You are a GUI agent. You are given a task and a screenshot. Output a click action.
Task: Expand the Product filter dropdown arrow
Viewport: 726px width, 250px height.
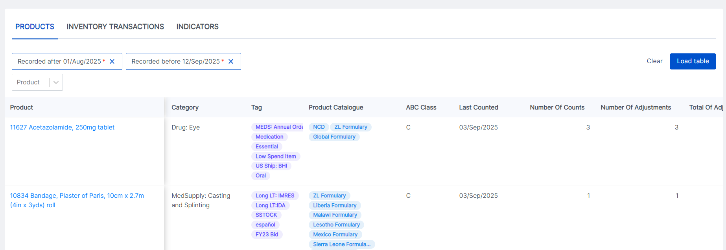pos(56,82)
